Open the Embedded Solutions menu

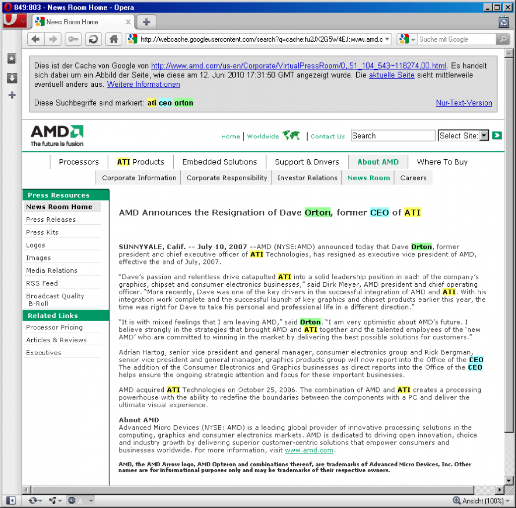click(219, 162)
